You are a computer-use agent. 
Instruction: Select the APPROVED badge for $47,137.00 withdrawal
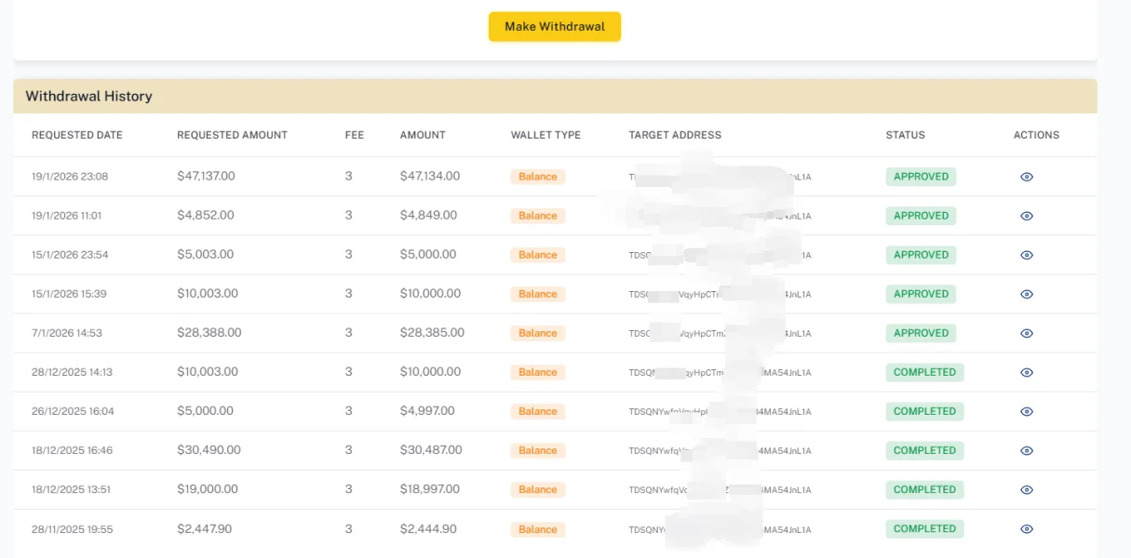click(x=921, y=177)
